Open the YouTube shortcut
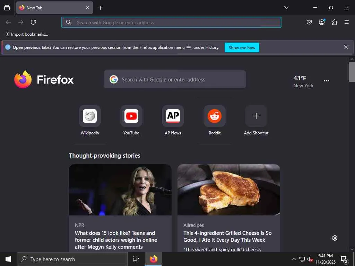355x266 pixels. tap(131, 120)
